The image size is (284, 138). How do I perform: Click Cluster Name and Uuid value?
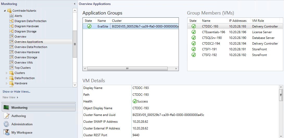[168, 115]
